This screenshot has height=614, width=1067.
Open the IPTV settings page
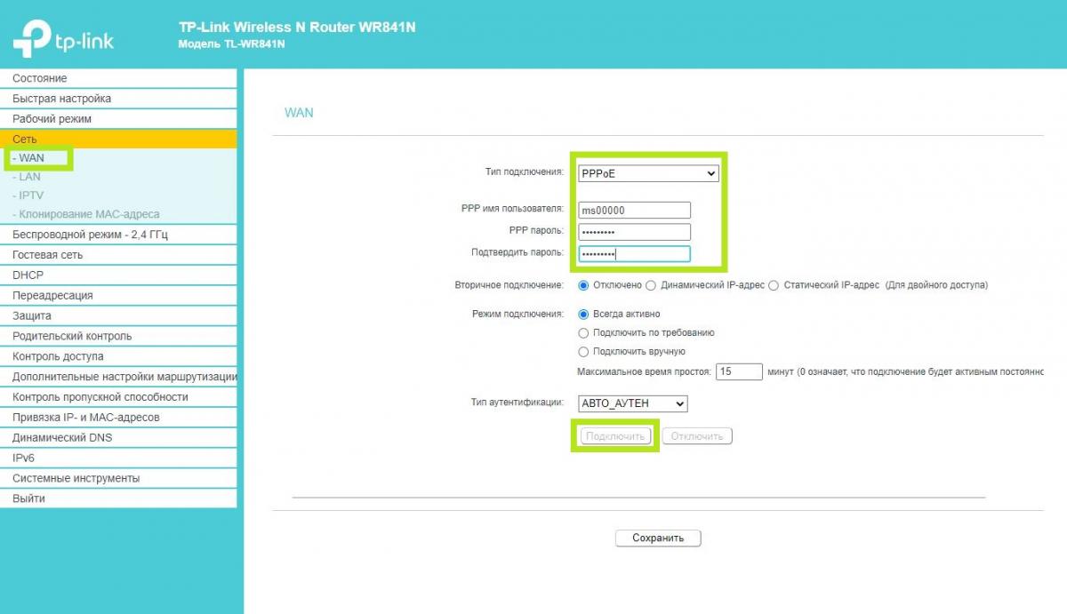(x=31, y=195)
